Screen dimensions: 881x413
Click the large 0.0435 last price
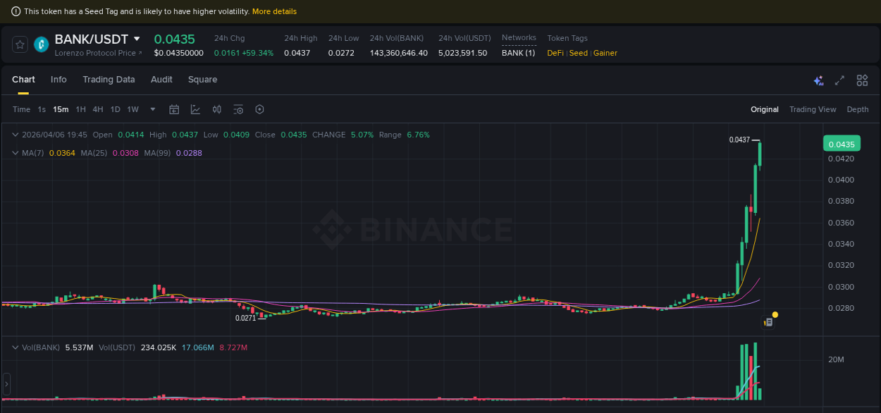pyautogui.click(x=175, y=39)
